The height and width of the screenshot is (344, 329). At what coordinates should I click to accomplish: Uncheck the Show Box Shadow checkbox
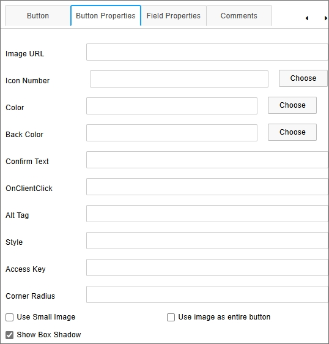point(9,335)
